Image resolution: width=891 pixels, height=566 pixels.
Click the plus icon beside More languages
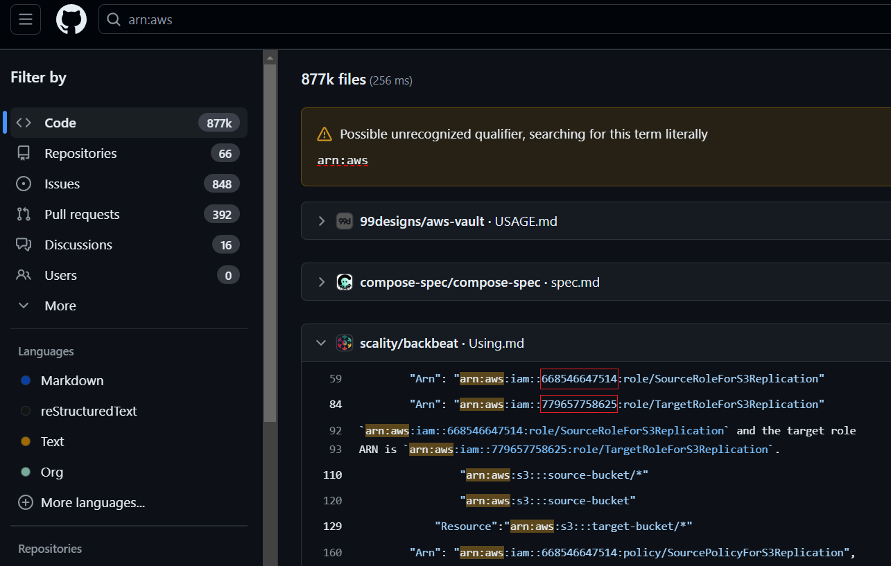[x=26, y=502]
